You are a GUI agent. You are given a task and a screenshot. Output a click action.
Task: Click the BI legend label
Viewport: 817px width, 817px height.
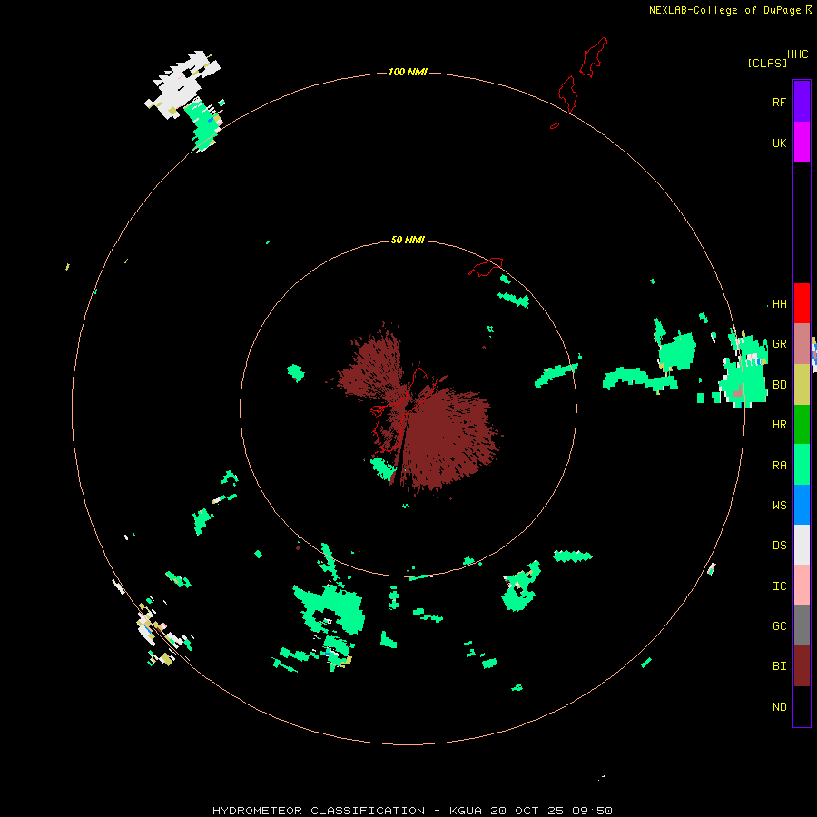click(x=779, y=666)
